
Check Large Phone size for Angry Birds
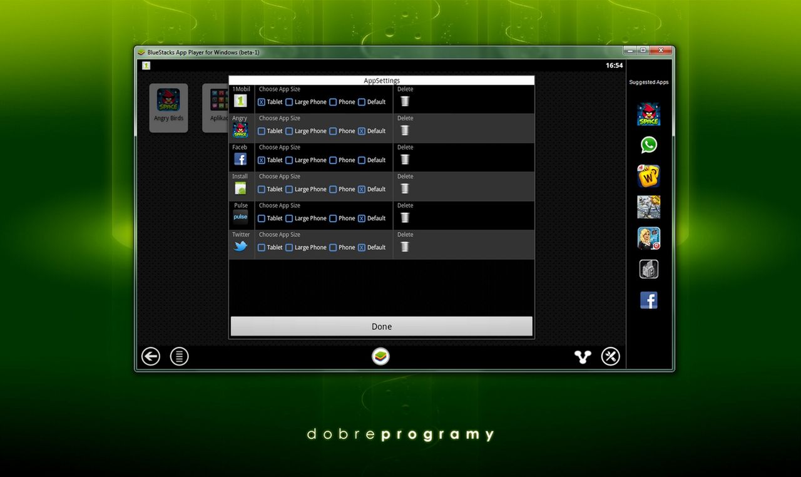(x=289, y=131)
